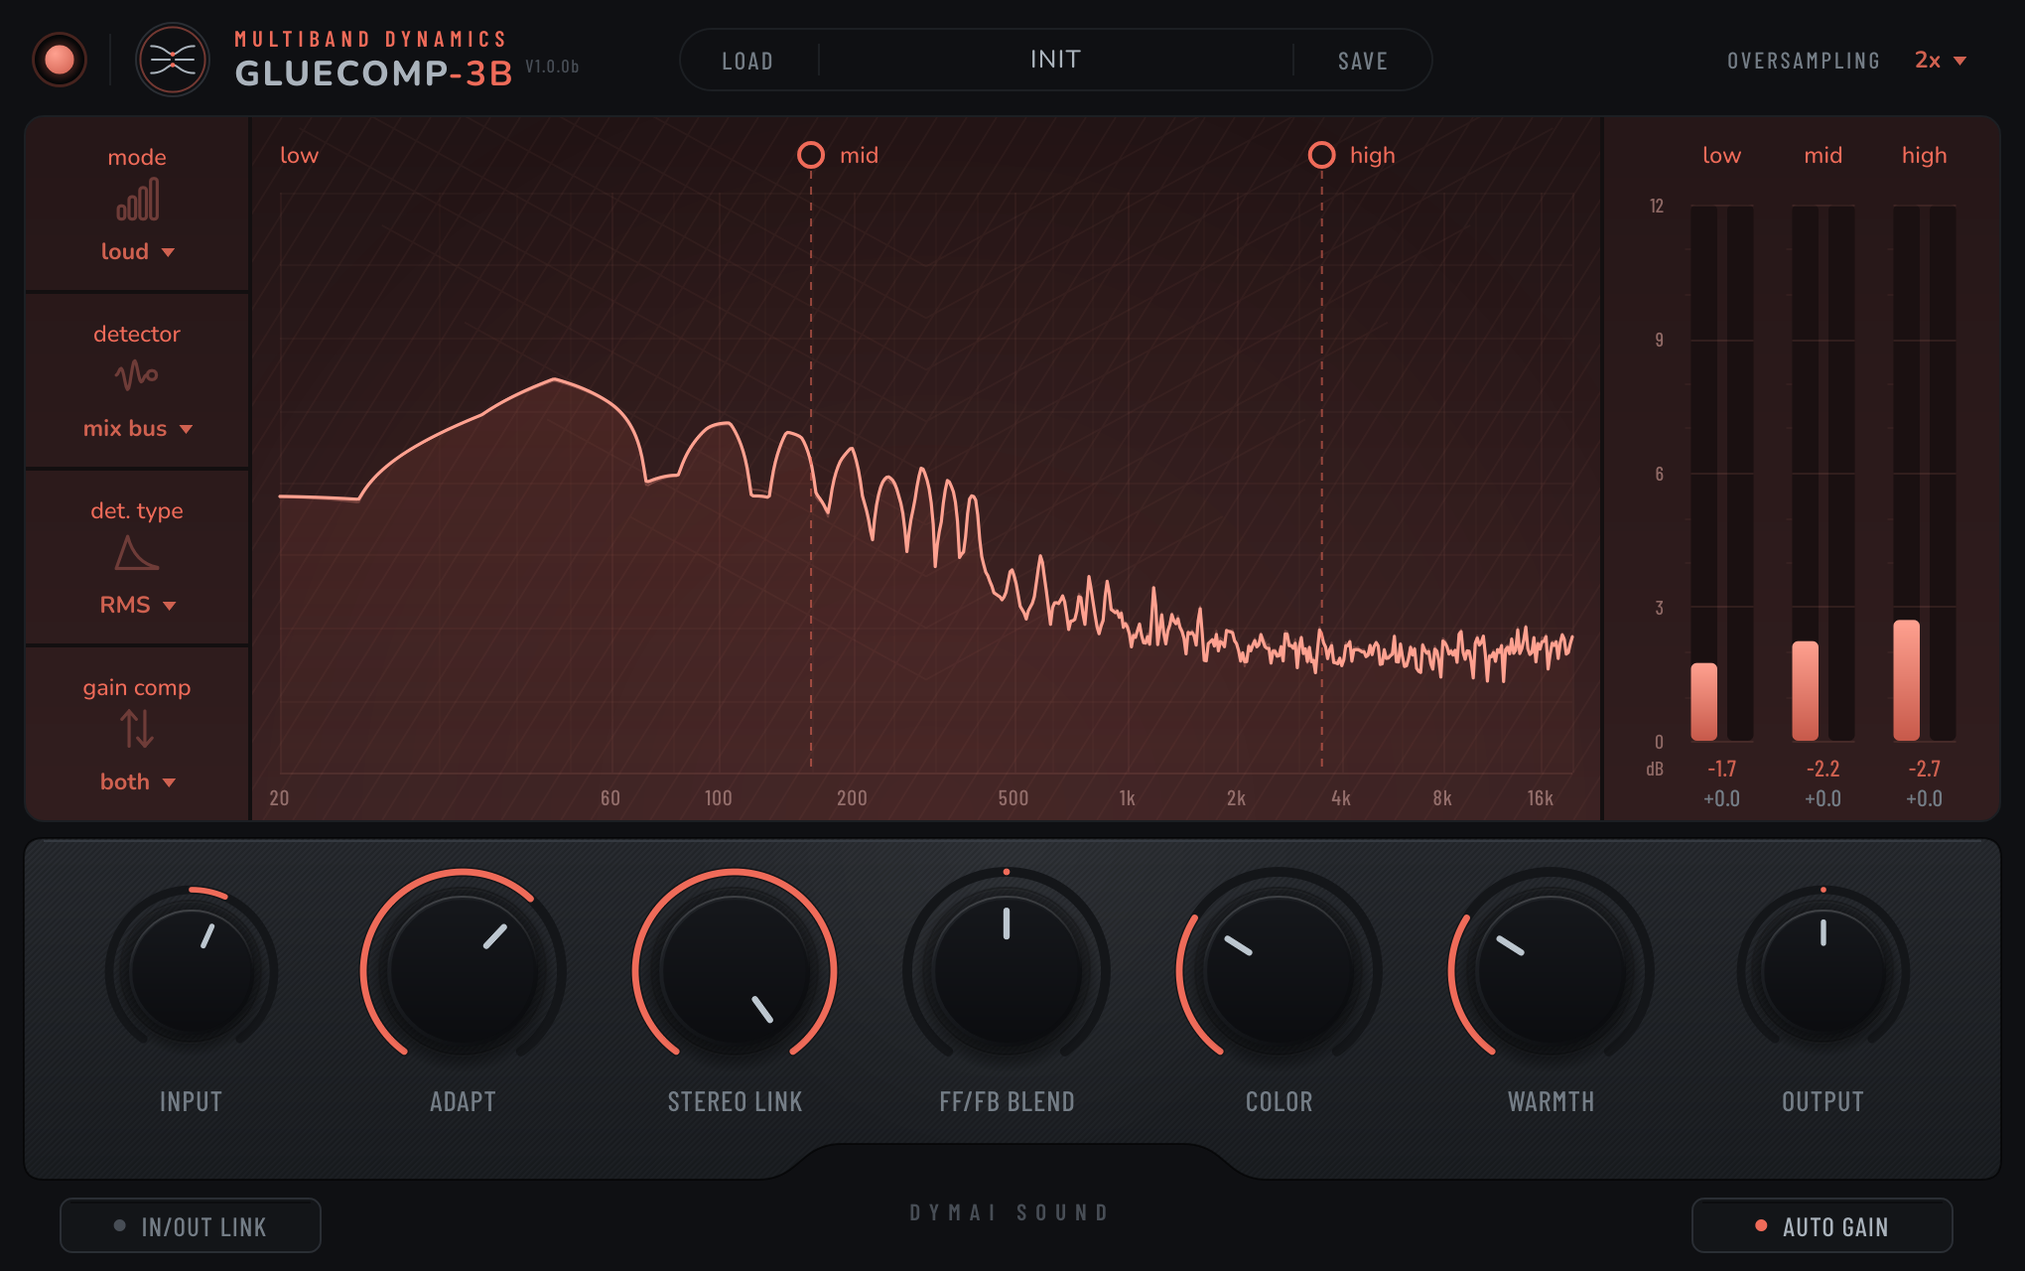The width and height of the screenshot is (2025, 1271).
Task: Click the OVERSAMPLING label
Action: click(1803, 61)
